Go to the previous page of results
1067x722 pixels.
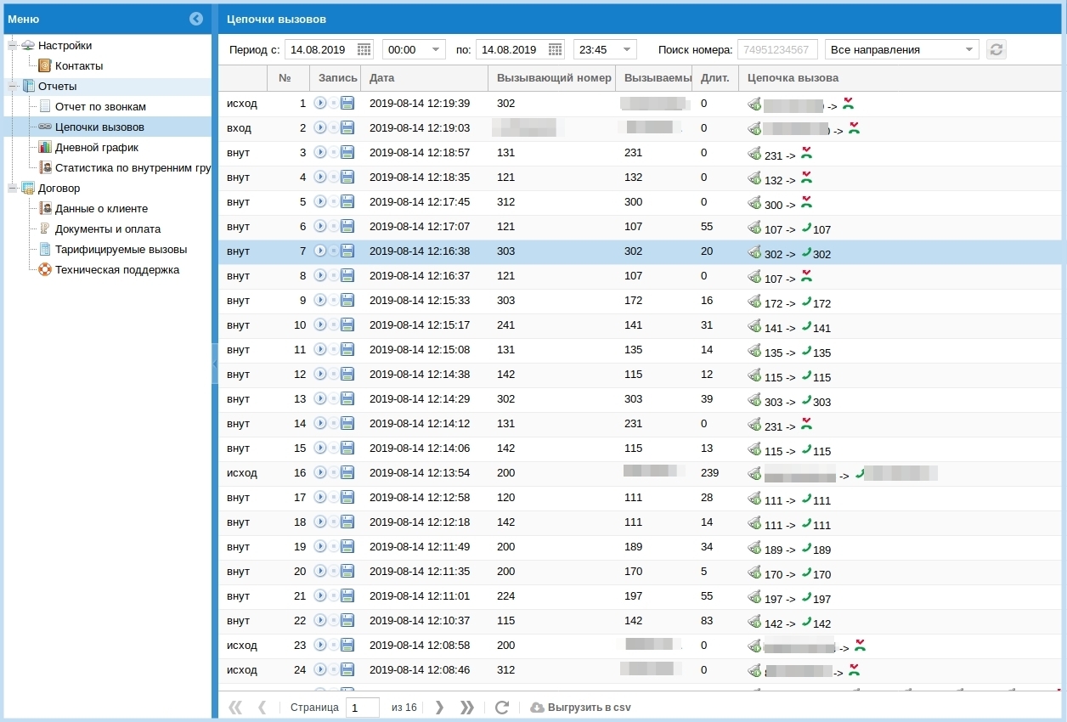(x=262, y=707)
